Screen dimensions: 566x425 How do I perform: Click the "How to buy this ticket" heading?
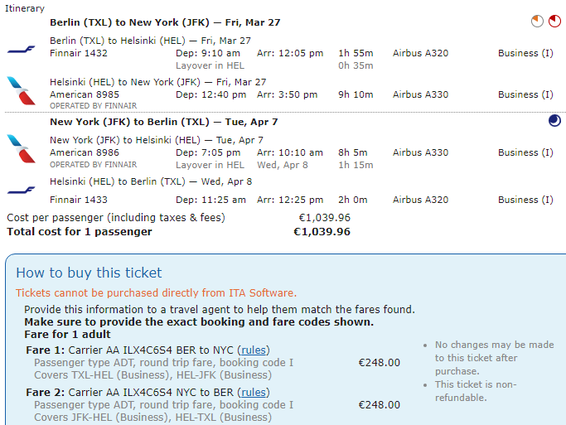click(89, 273)
